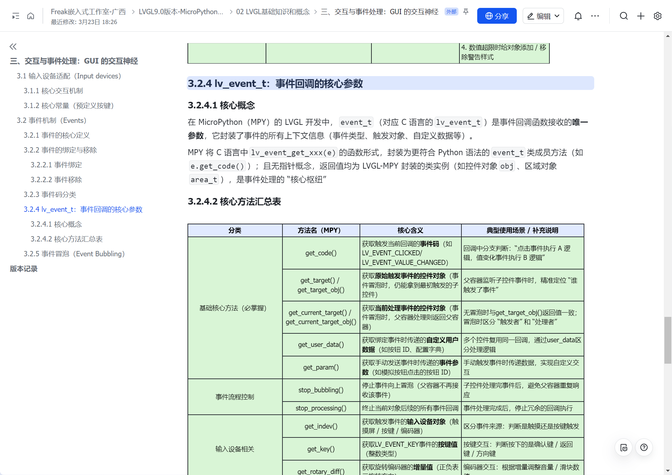The width and height of the screenshot is (672, 475).
Task: Toggle the navigation sidebar icon top-left
Action: 15,15
